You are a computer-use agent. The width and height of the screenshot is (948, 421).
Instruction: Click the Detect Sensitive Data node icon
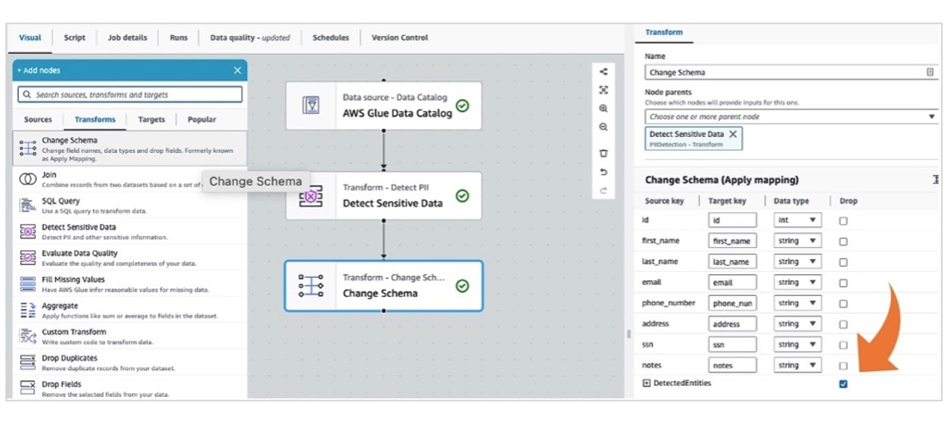[x=311, y=196]
